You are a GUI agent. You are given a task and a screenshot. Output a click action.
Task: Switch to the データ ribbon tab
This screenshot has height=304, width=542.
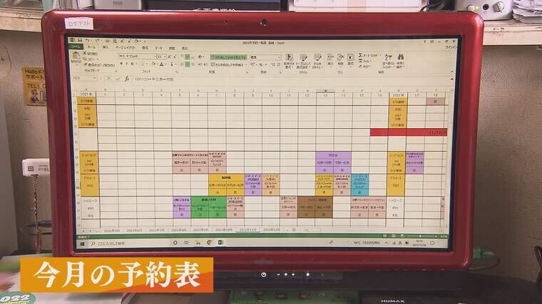click(158, 48)
